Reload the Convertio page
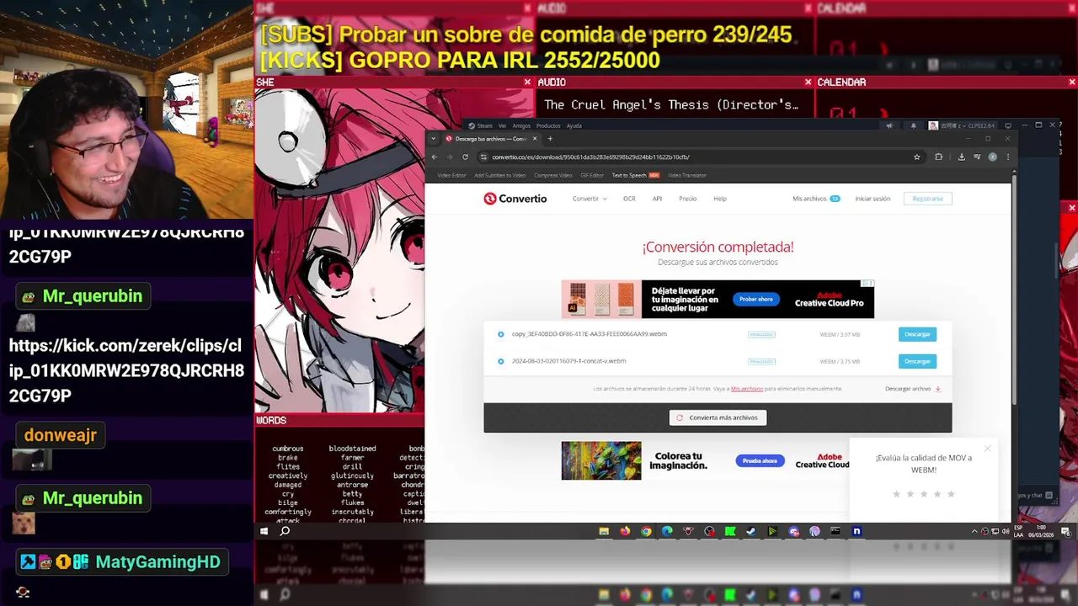This screenshot has height=606, width=1078. click(x=465, y=157)
